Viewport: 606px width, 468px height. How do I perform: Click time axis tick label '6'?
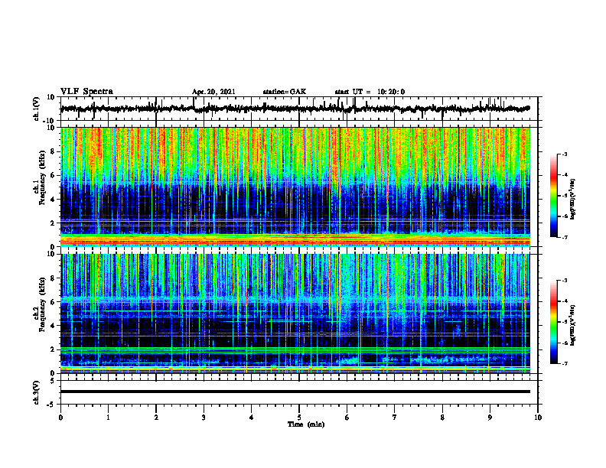(x=347, y=418)
